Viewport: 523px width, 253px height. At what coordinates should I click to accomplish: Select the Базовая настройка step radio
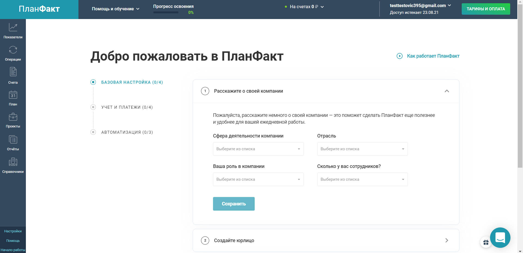(93, 82)
